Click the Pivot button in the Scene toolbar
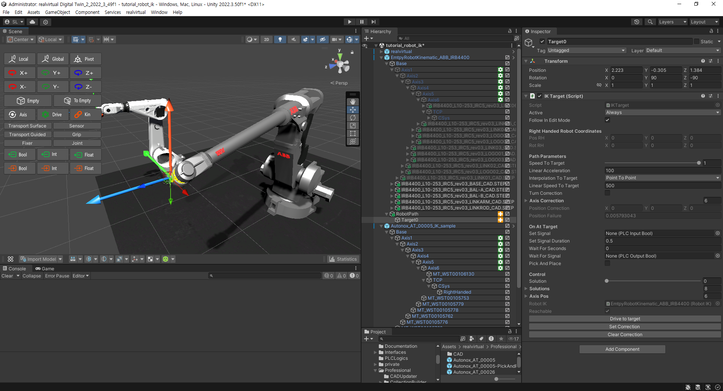This screenshot has width=723, height=391. pos(85,59)
